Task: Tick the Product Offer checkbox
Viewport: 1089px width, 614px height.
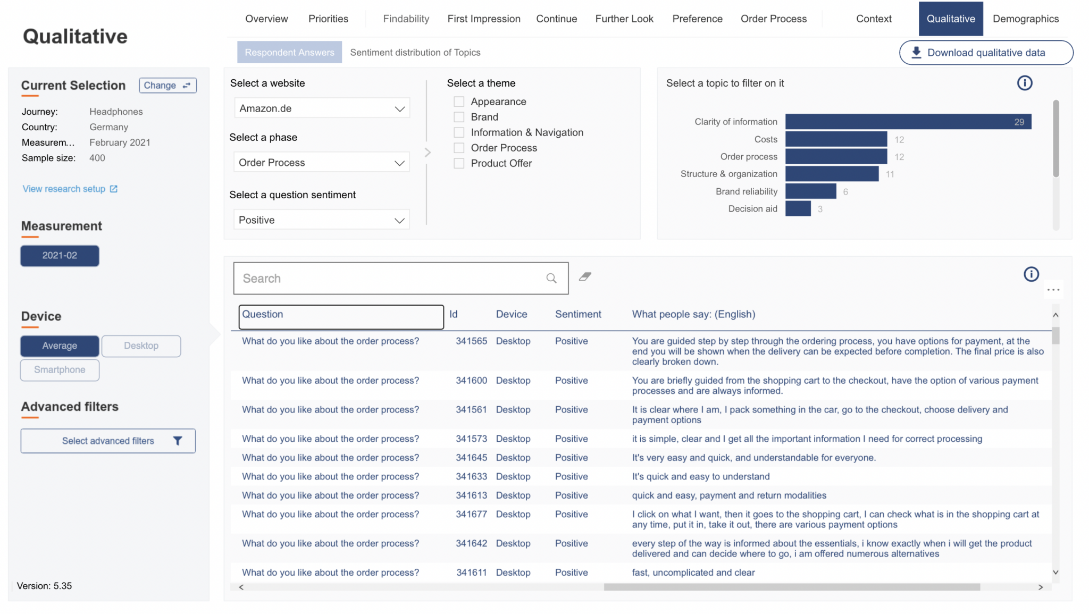Action: [459, 163]
